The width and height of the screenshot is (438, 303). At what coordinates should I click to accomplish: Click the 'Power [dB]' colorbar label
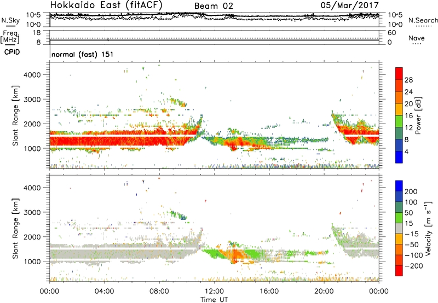418,115
